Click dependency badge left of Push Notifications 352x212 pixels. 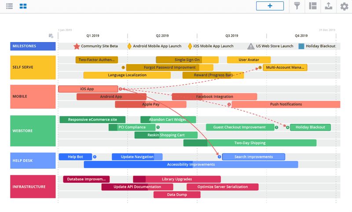click(x=229, y=104)
